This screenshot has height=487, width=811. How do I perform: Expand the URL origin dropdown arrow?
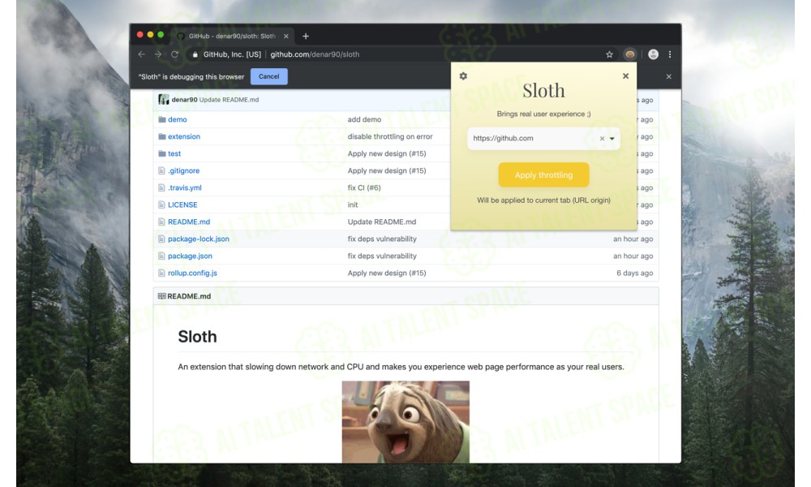pos(611,139)
